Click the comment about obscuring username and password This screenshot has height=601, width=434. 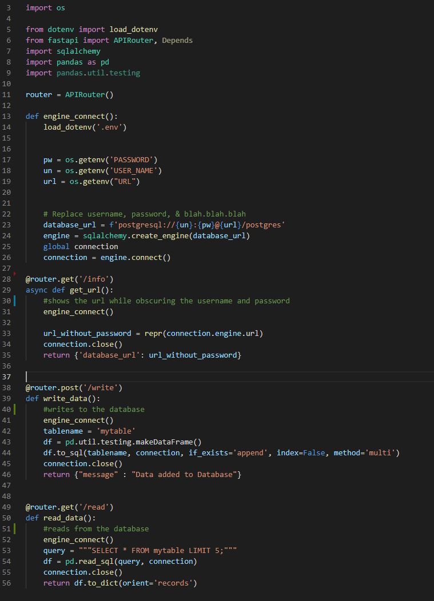click(x=166, y=301)
